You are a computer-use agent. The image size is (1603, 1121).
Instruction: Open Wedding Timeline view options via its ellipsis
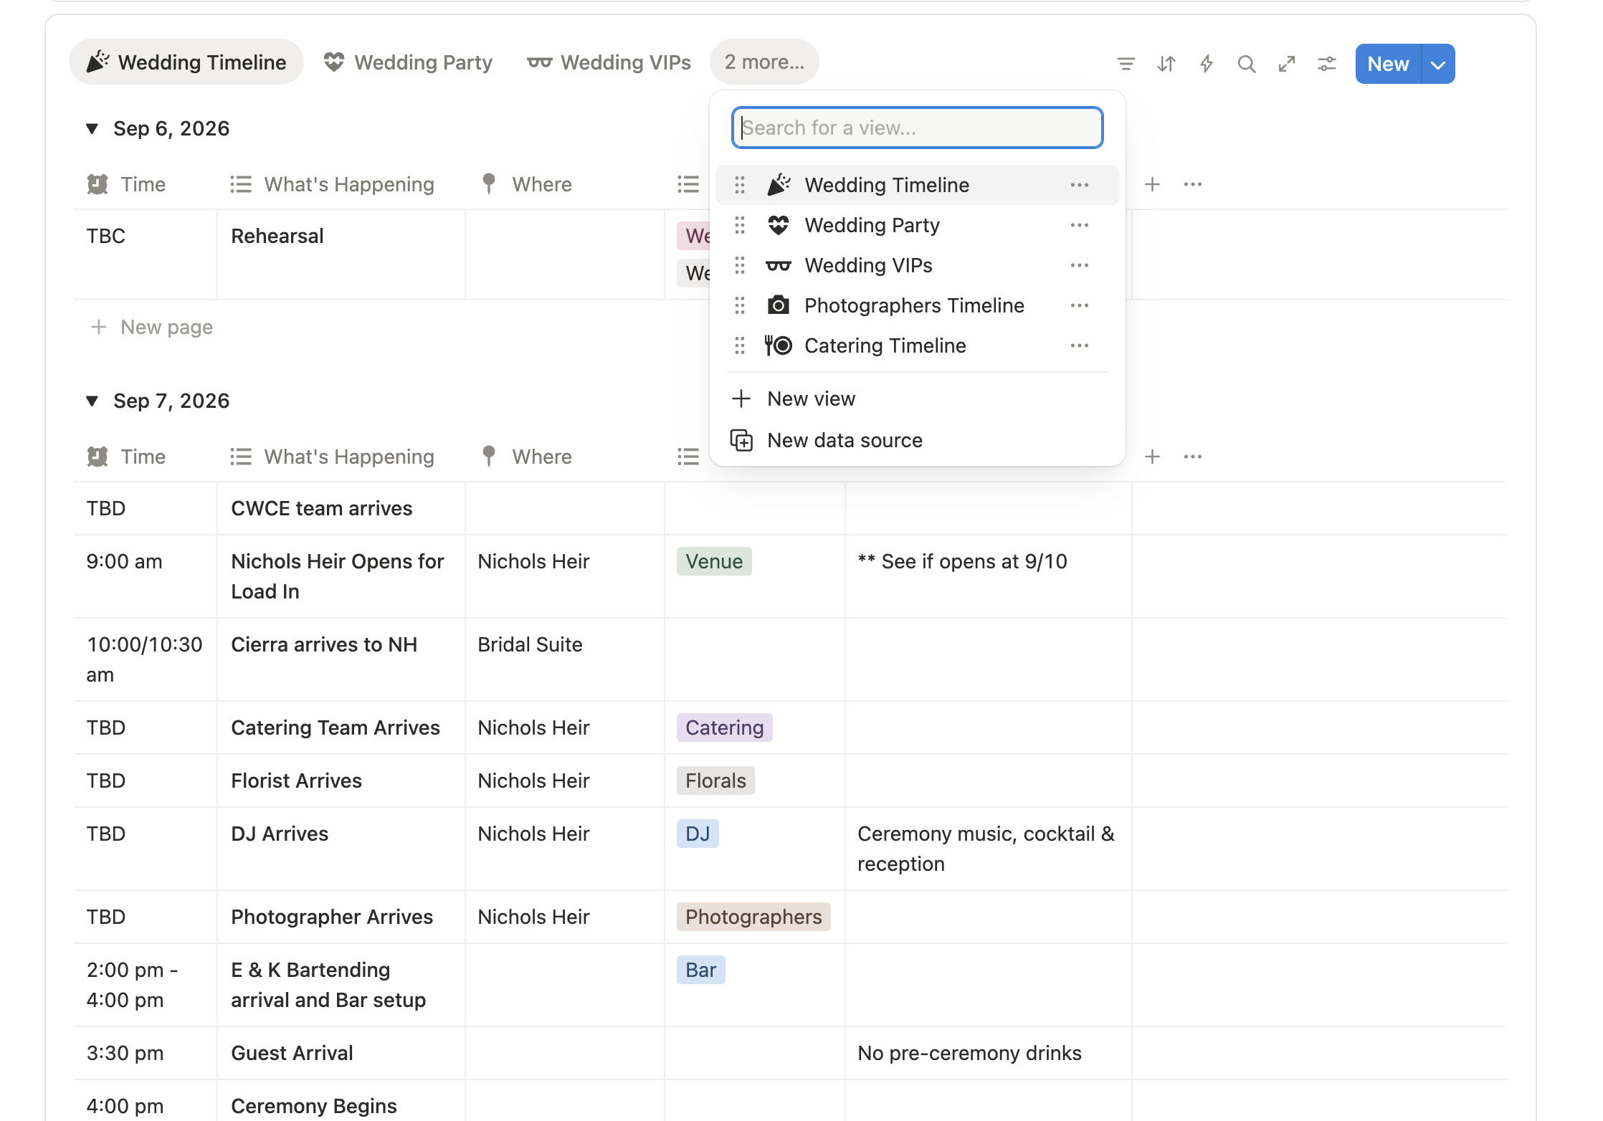pos(1080,184)
